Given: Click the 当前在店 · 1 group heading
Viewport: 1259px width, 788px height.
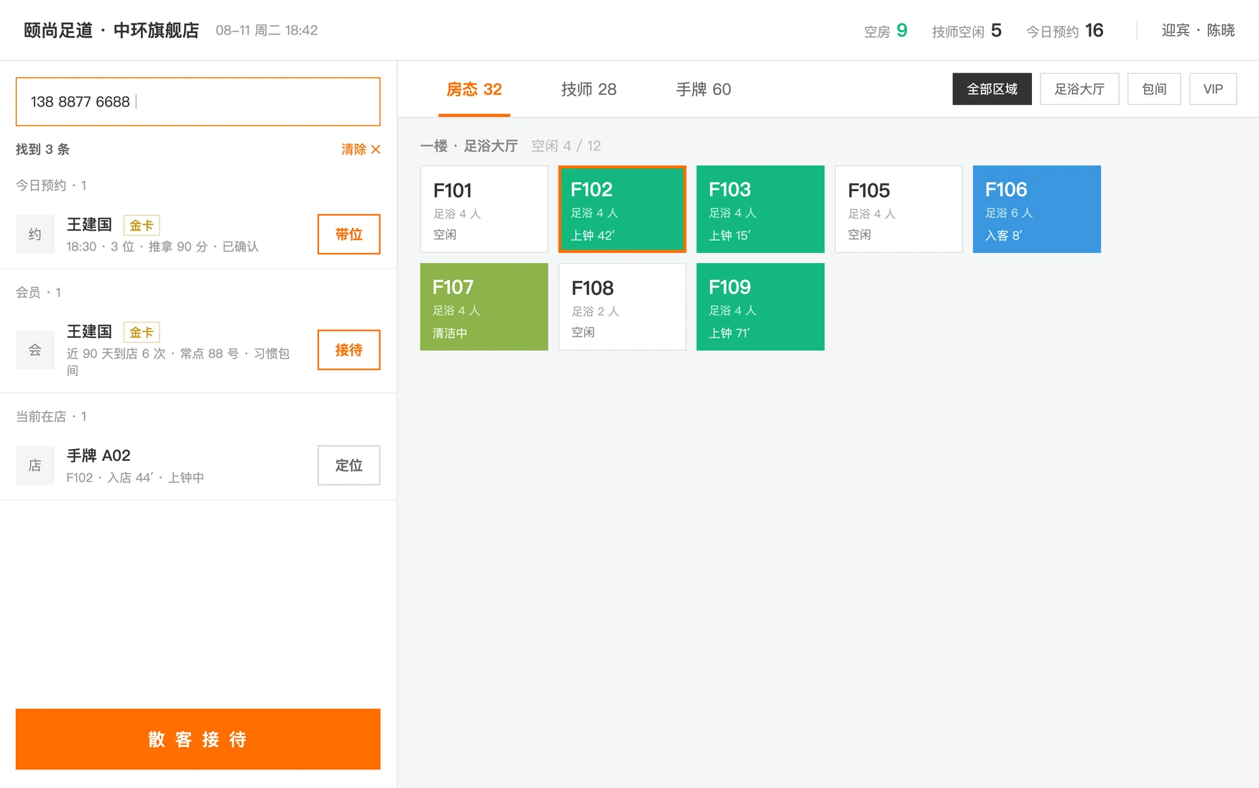Looking at the screenshot, I should tap(51, 417).
